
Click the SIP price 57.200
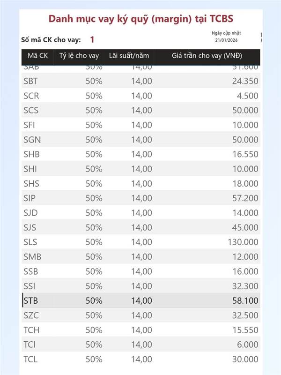pyautogui.click(x=245, y=198)
